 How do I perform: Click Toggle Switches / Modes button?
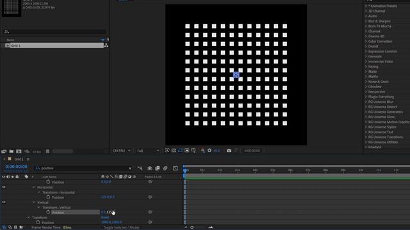(121, 227)
